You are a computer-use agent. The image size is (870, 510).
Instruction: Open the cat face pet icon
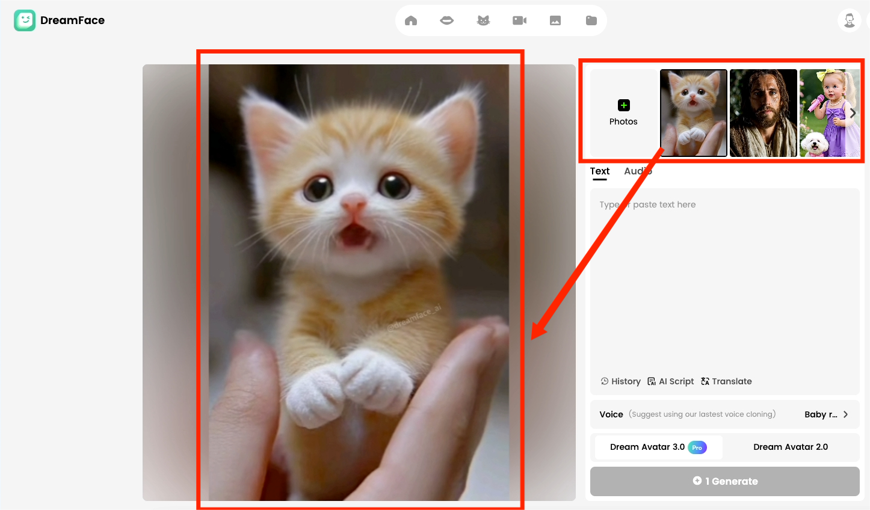483,20
